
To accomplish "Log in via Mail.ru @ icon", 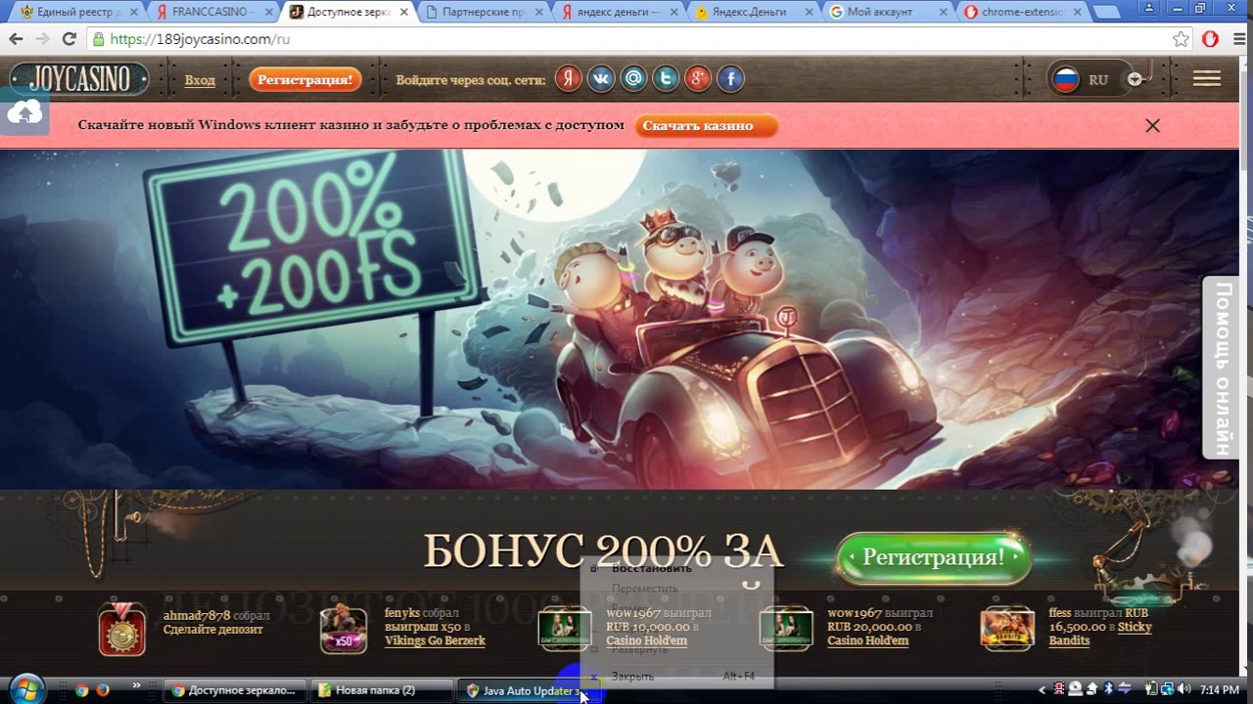I will 633,79.
